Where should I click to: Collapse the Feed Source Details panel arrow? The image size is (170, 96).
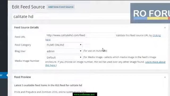coord(165,27)
